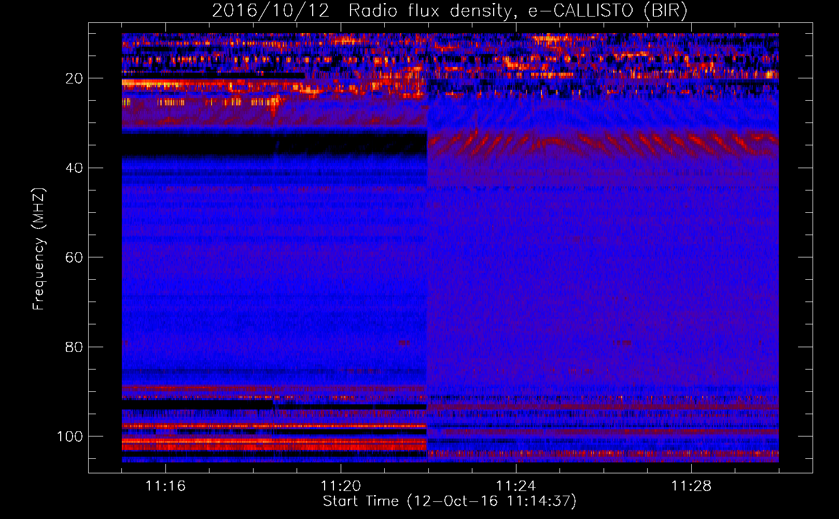
Task: Click the frequency tick label "100"
Action: (x=70, y=436)
